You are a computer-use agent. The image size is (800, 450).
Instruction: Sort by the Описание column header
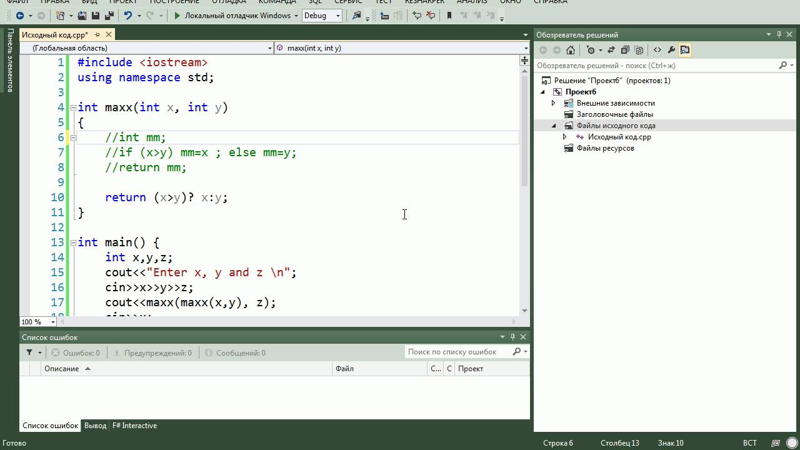click(x=61, y=369)
